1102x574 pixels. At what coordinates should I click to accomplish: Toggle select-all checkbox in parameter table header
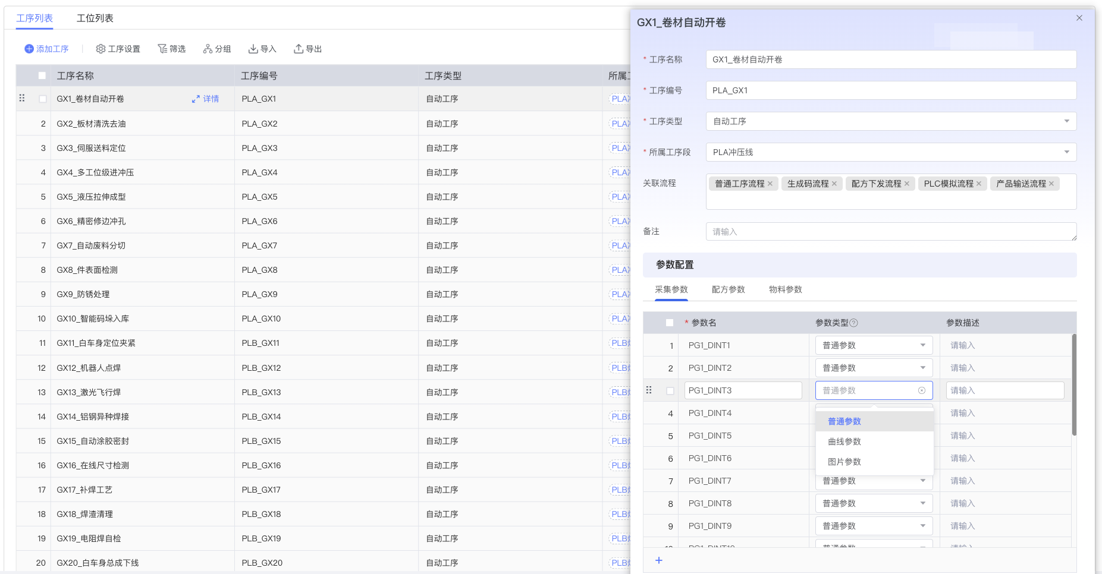click(670, 323)
